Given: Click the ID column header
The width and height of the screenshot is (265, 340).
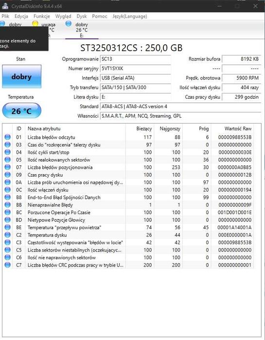Looking at the screenshot, I should (x=19, y=128).
